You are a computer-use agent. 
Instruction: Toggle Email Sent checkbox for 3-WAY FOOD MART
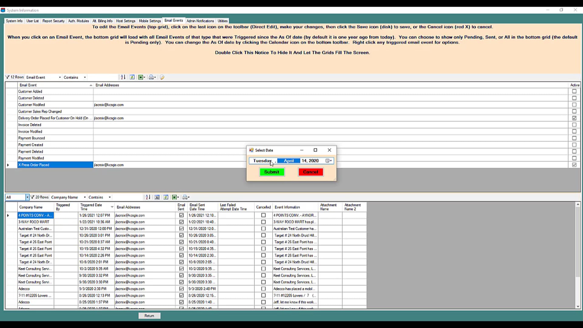pyautogui.click(x=181, y=222)
